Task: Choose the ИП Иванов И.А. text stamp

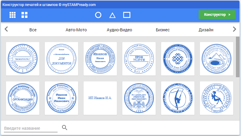Action: pos(100,98)
